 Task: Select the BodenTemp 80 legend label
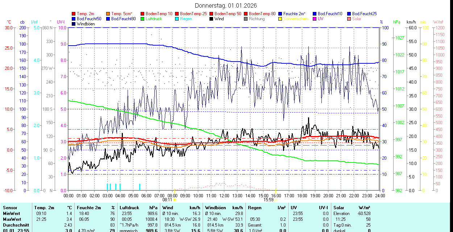tap(262, 14)
